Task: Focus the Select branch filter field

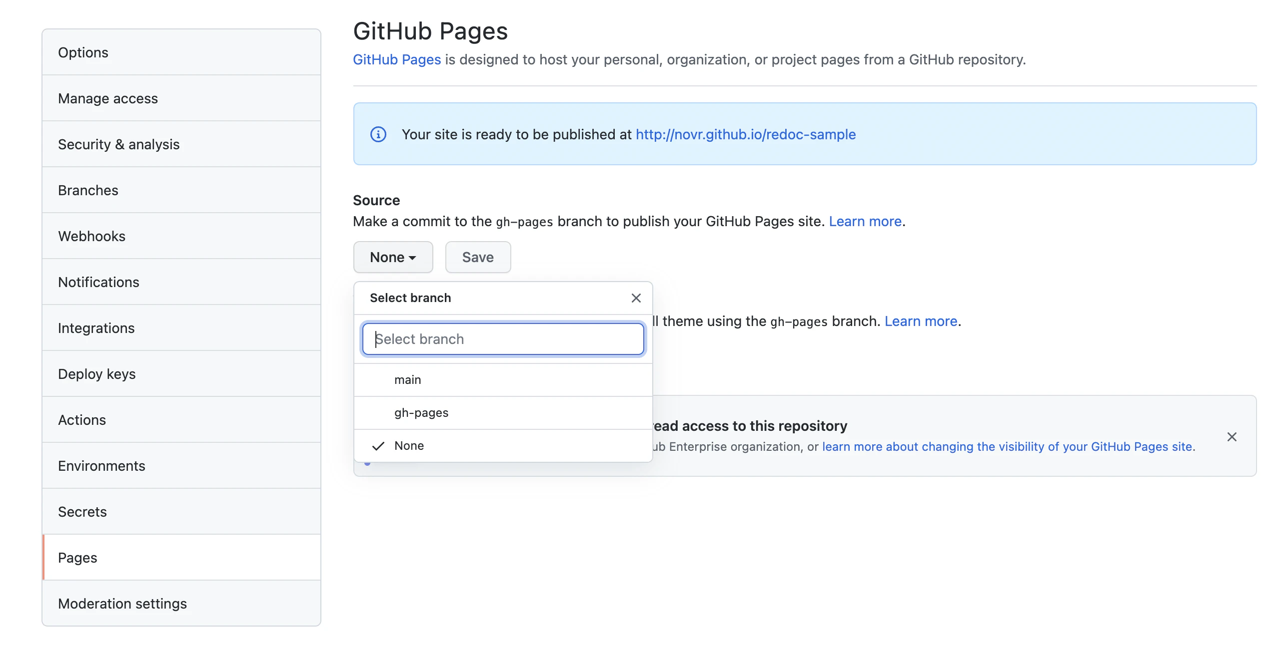Action: coord(503,339)
